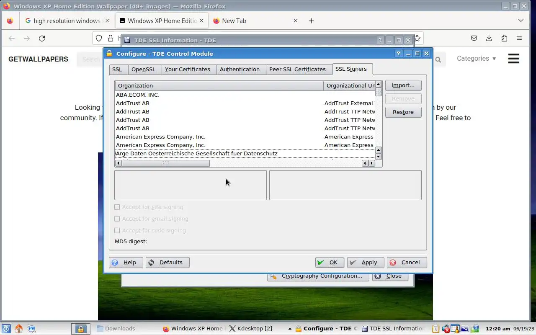Confirm with the OK button
Viewport: 536px width, 335px height.
[x=330, y=263]
